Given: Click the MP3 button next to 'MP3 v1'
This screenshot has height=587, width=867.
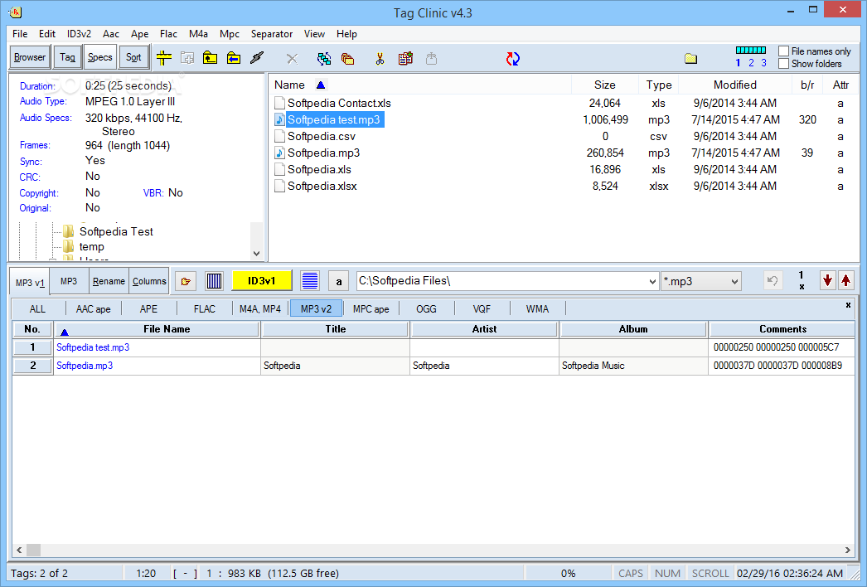Looking at the screenshot, I should click(x=69, y=281).
